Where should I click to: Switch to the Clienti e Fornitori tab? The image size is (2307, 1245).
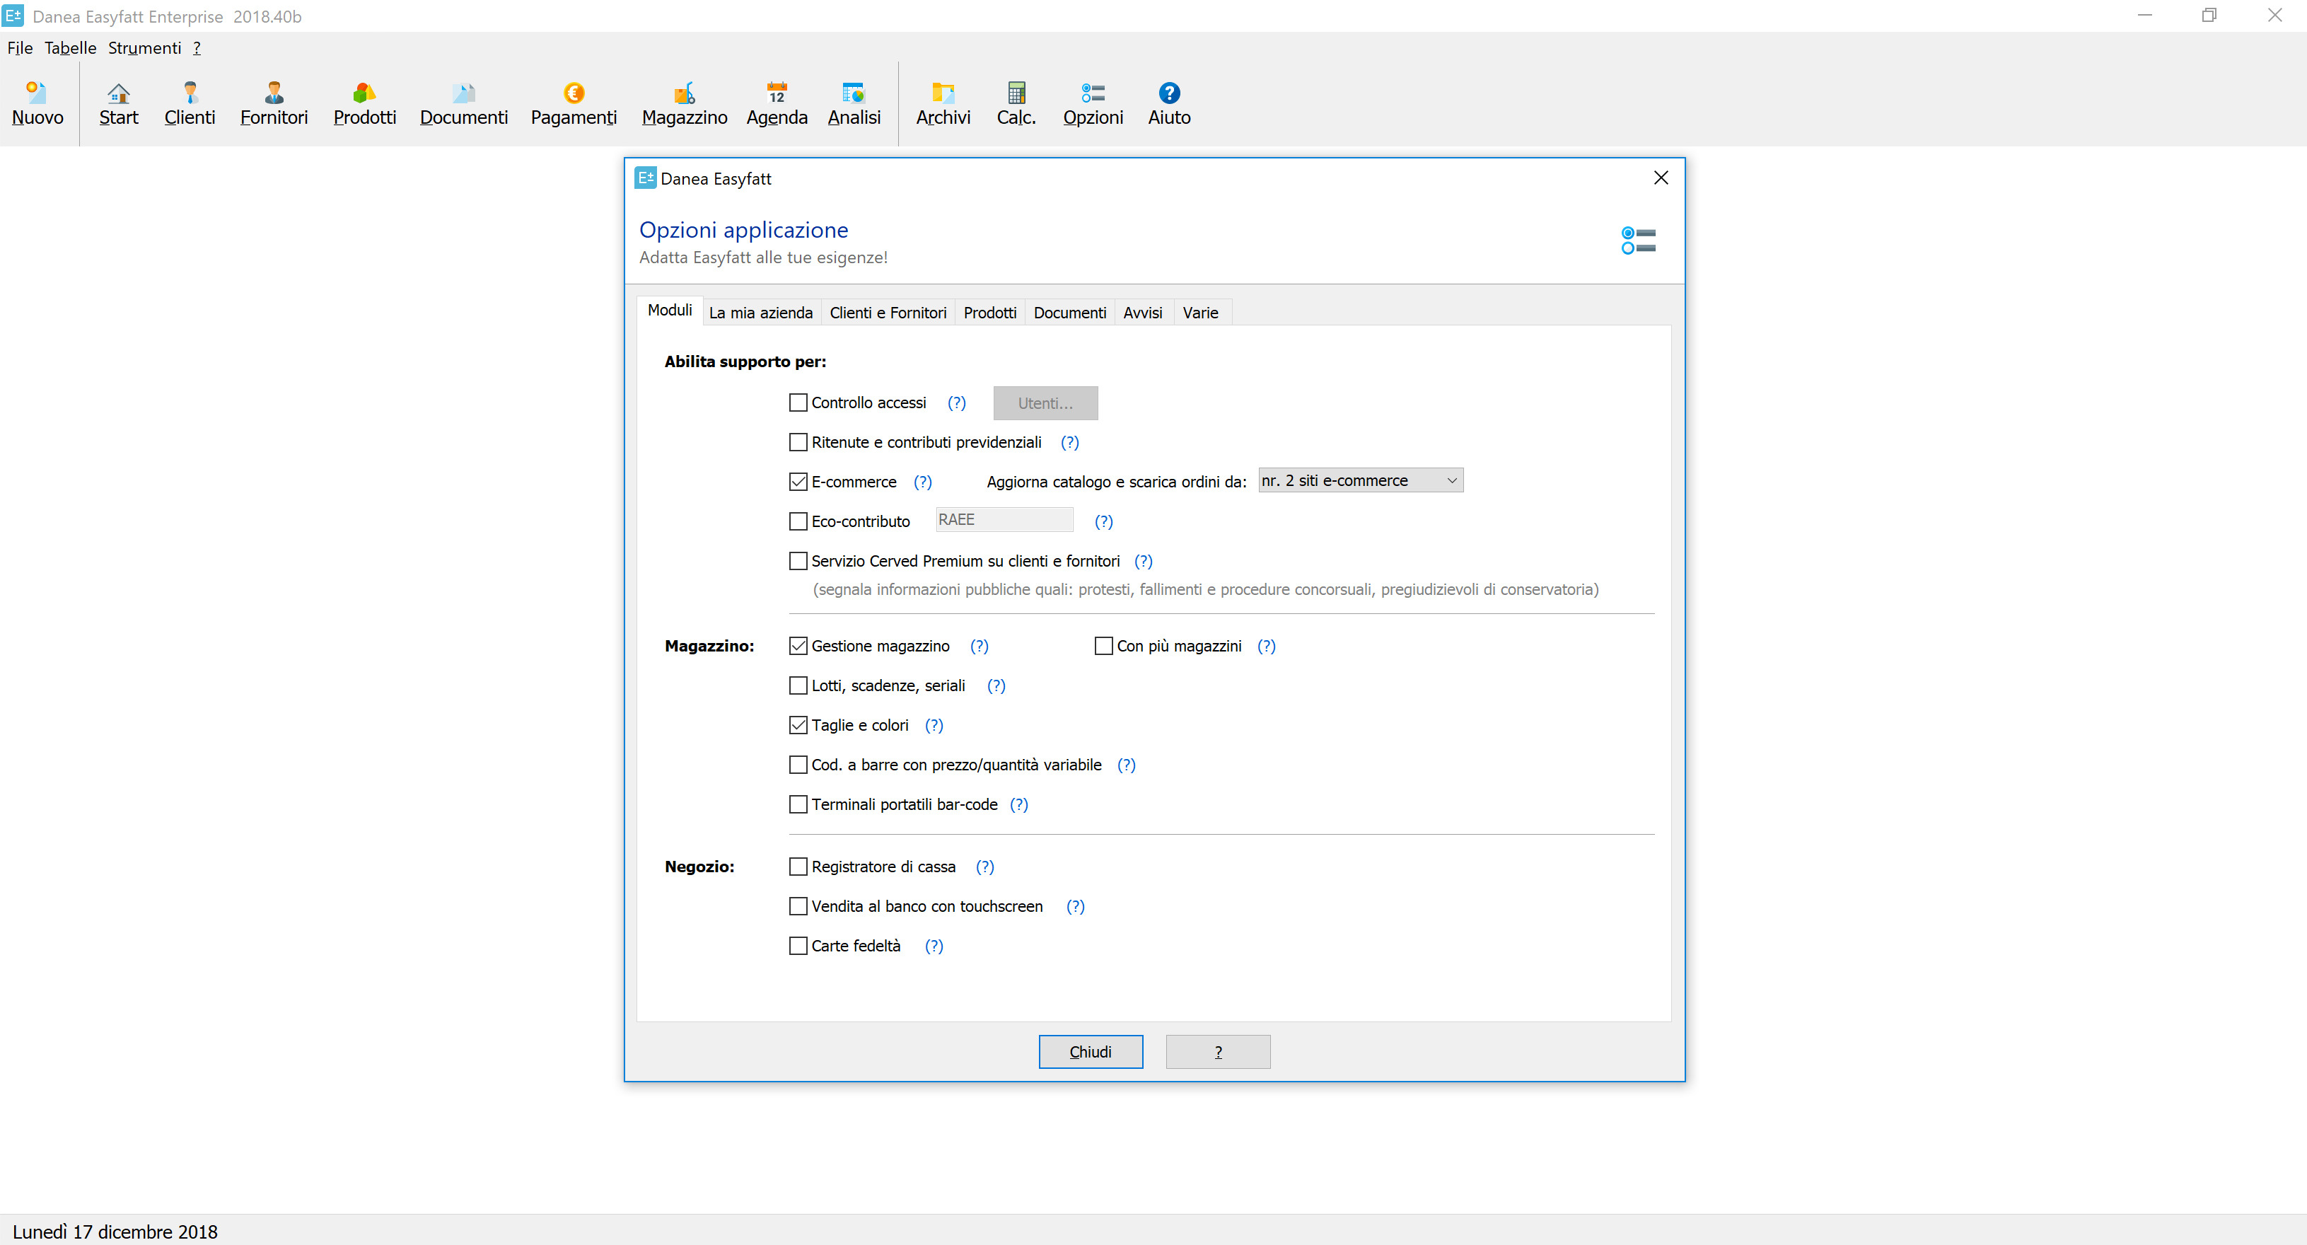(887, 313)
